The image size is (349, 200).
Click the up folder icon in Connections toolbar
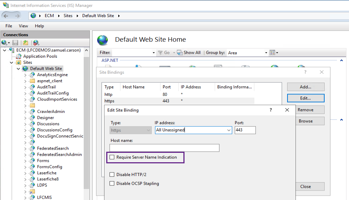click(x=25, y=42)
